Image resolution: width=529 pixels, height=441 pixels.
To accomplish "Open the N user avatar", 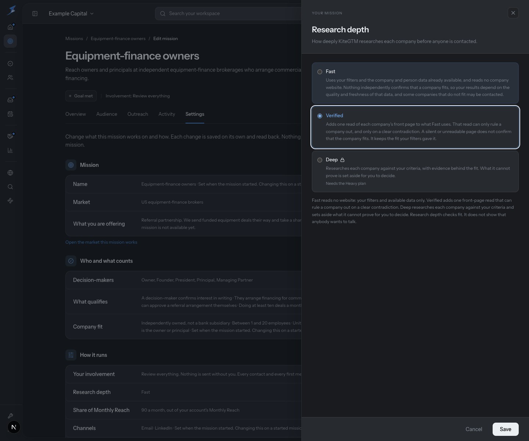I will coord(14,427).
